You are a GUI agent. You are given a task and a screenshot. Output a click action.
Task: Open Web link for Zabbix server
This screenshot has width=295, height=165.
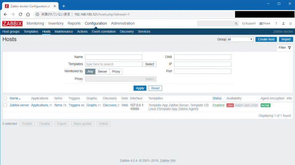(x=124, y=105)
